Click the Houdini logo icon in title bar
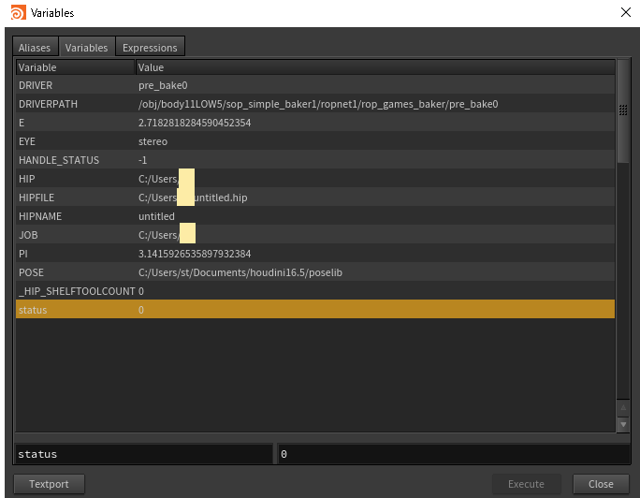 18,13
